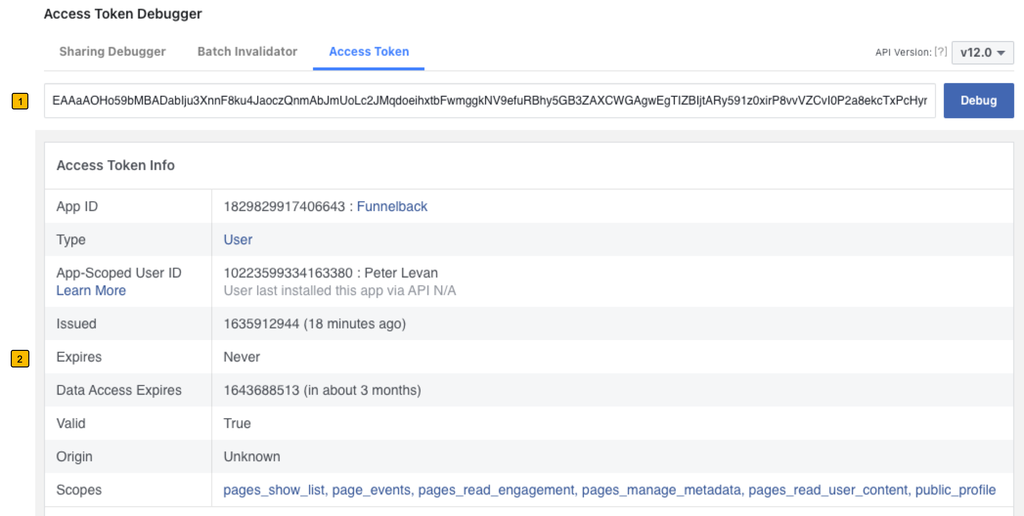Viewport: 1024px width, 516px height.
Task: Open the Batch Invalidator tab
Action: click(247, 51)
